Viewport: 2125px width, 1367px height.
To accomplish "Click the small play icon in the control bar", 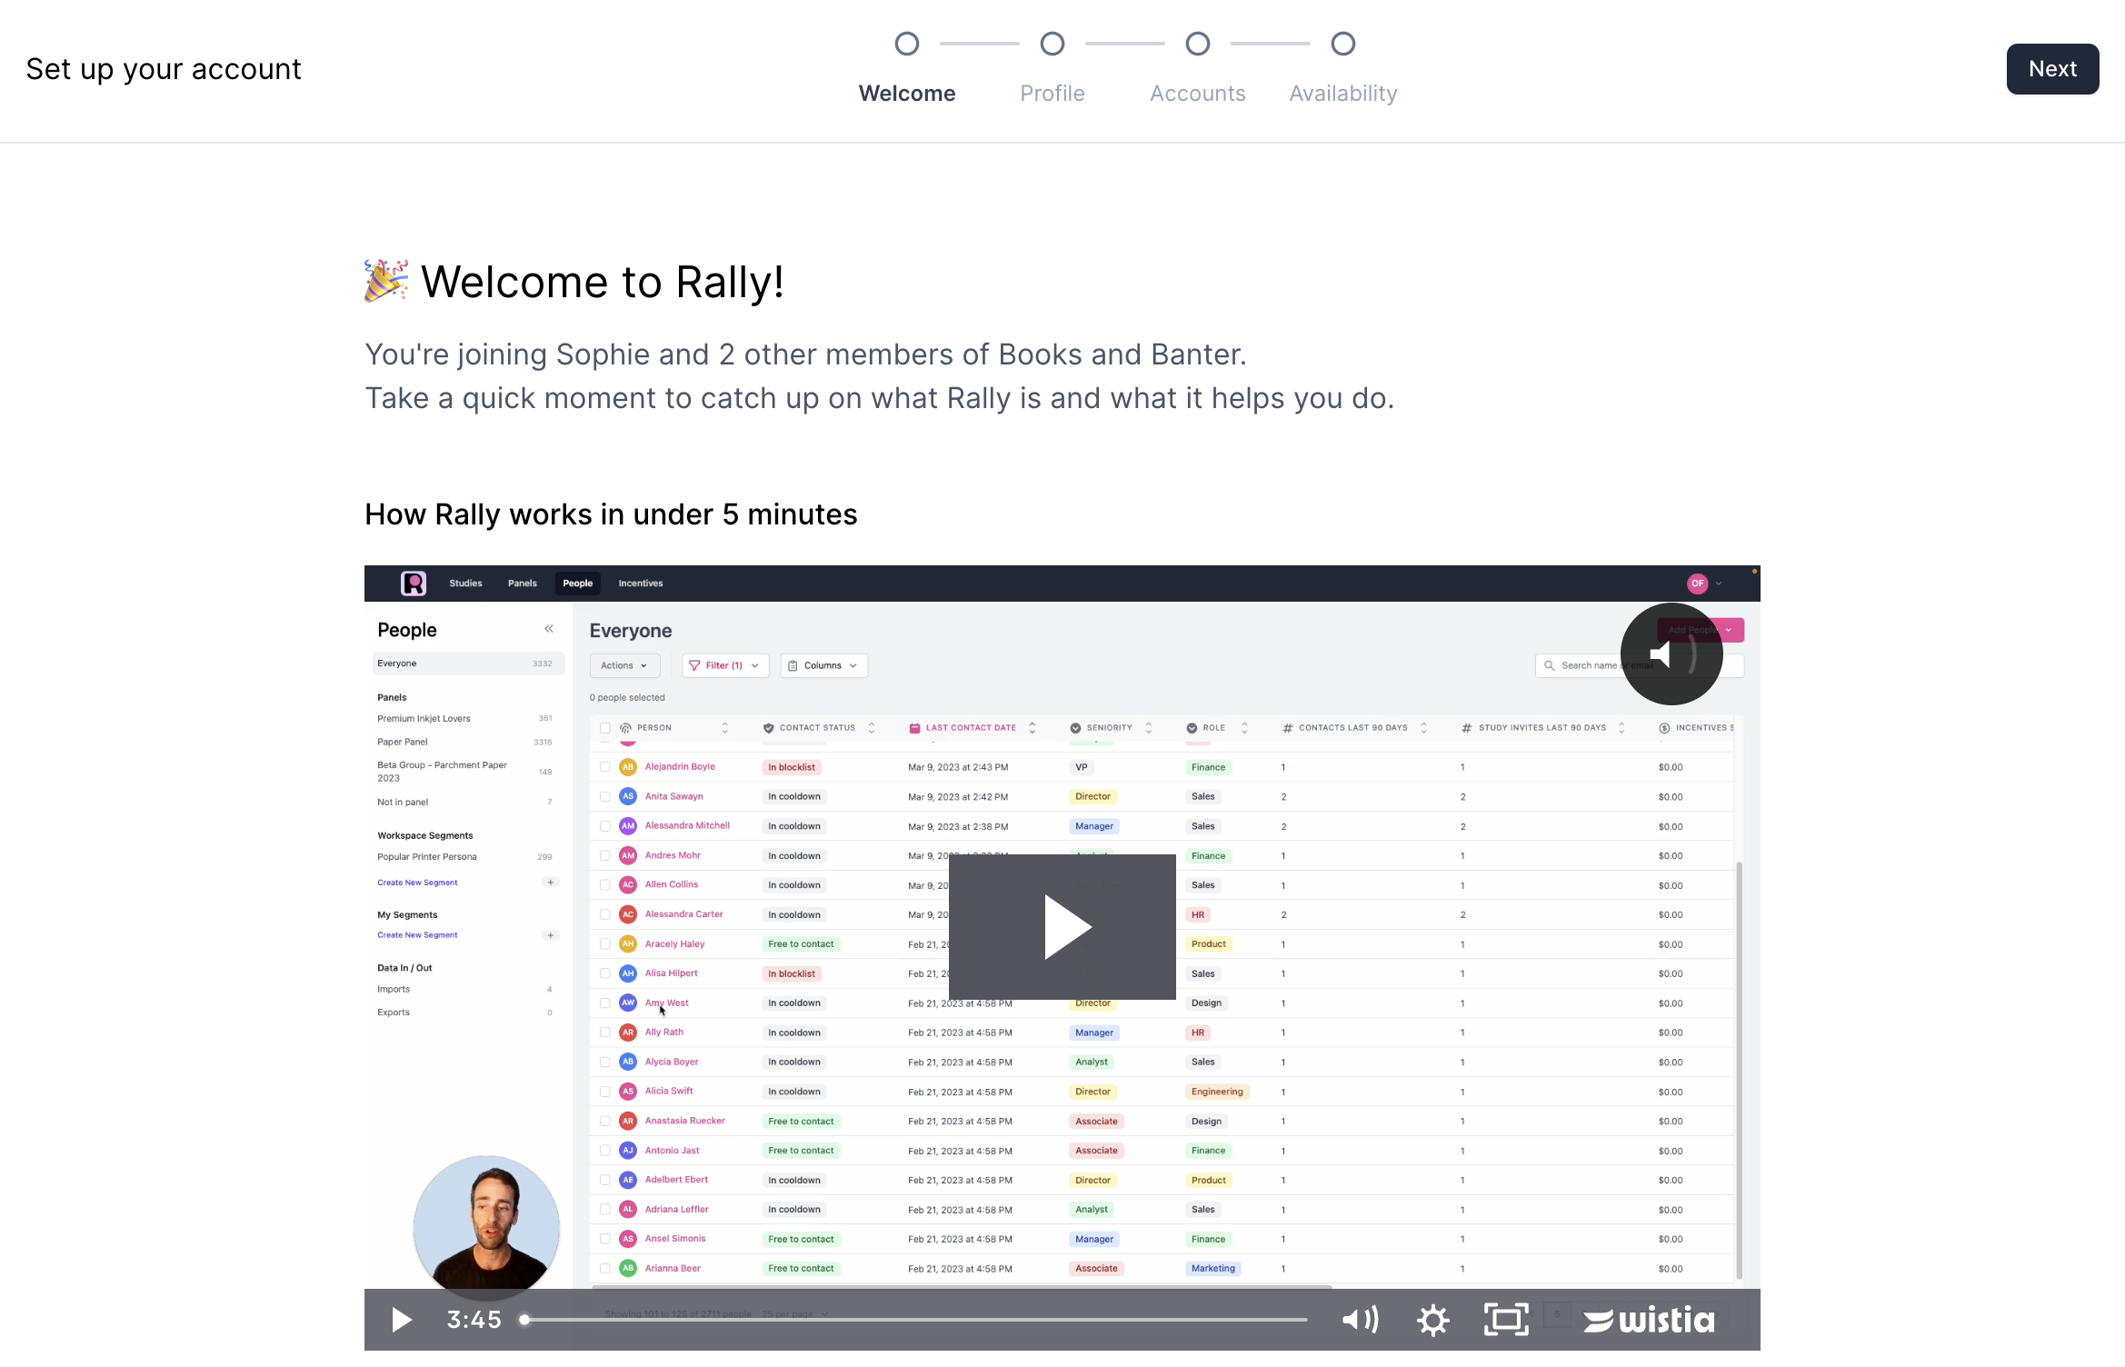I will click(x=401, y=1320).
